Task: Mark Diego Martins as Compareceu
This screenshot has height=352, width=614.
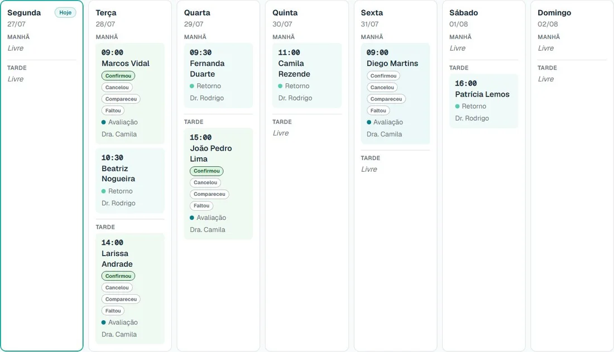Action: [386, 99]
